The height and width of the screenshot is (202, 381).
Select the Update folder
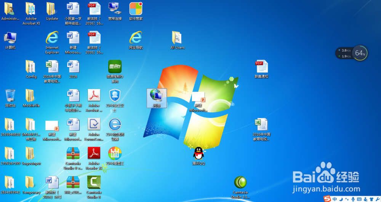[x=52, y=12]
